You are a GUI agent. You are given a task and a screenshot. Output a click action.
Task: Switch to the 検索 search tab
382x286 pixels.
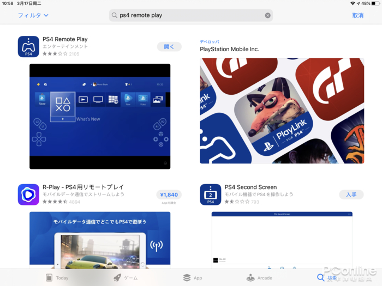tap(327, 277)
